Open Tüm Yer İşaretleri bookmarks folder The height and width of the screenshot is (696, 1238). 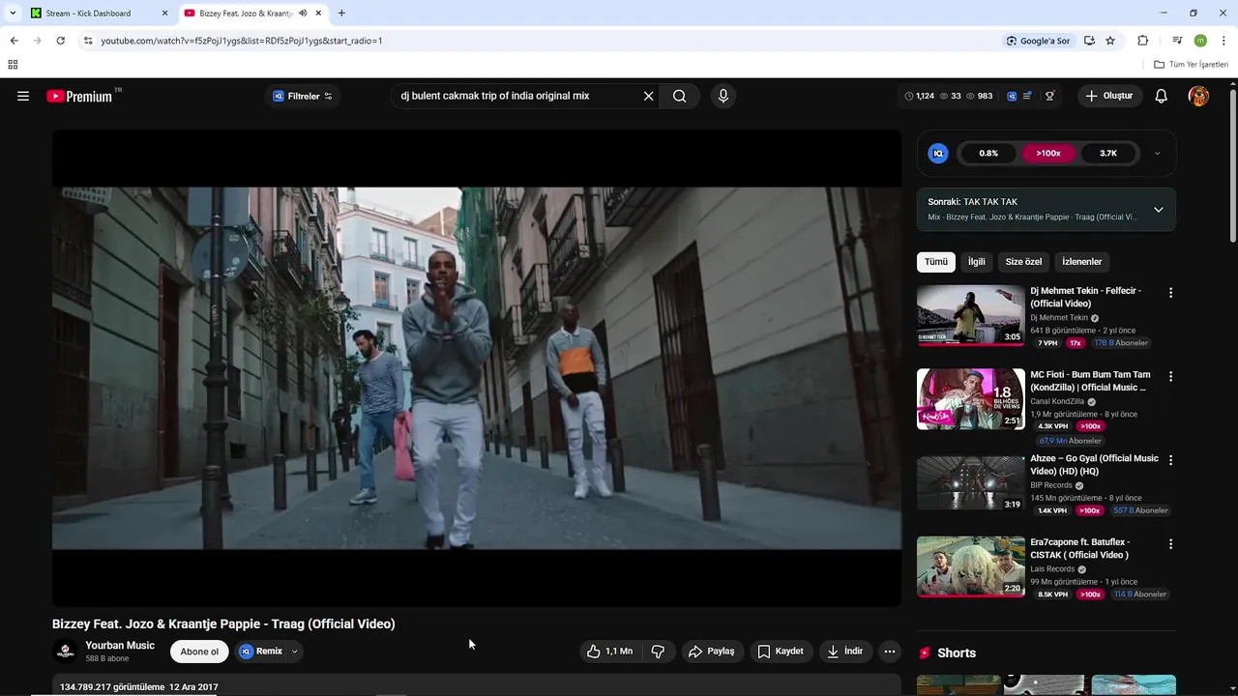tap(1192, 65)
